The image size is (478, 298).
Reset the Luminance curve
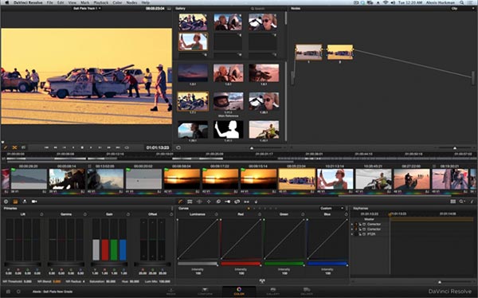click(x=217, y=214)
